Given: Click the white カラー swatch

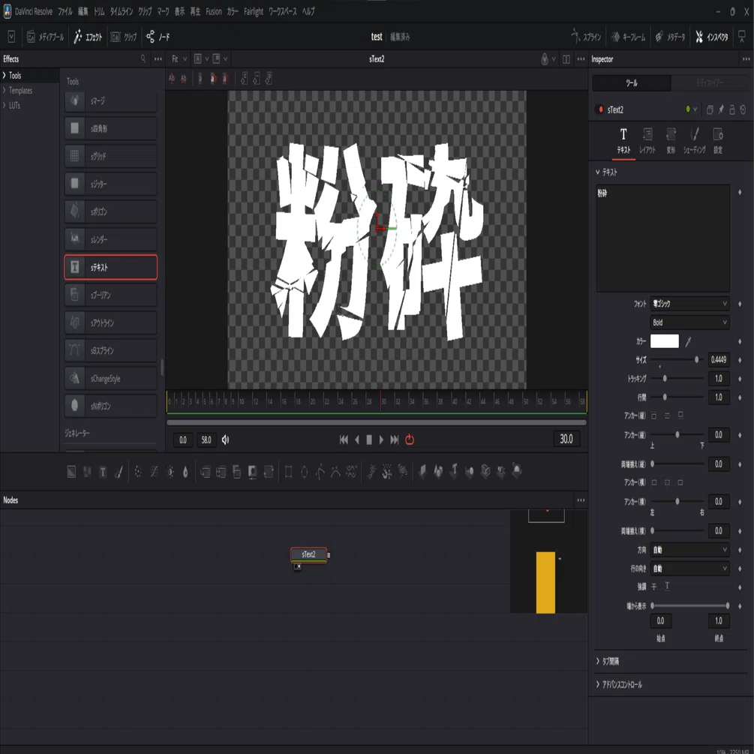Looking at the screenshot, I should tap(665, 341).
